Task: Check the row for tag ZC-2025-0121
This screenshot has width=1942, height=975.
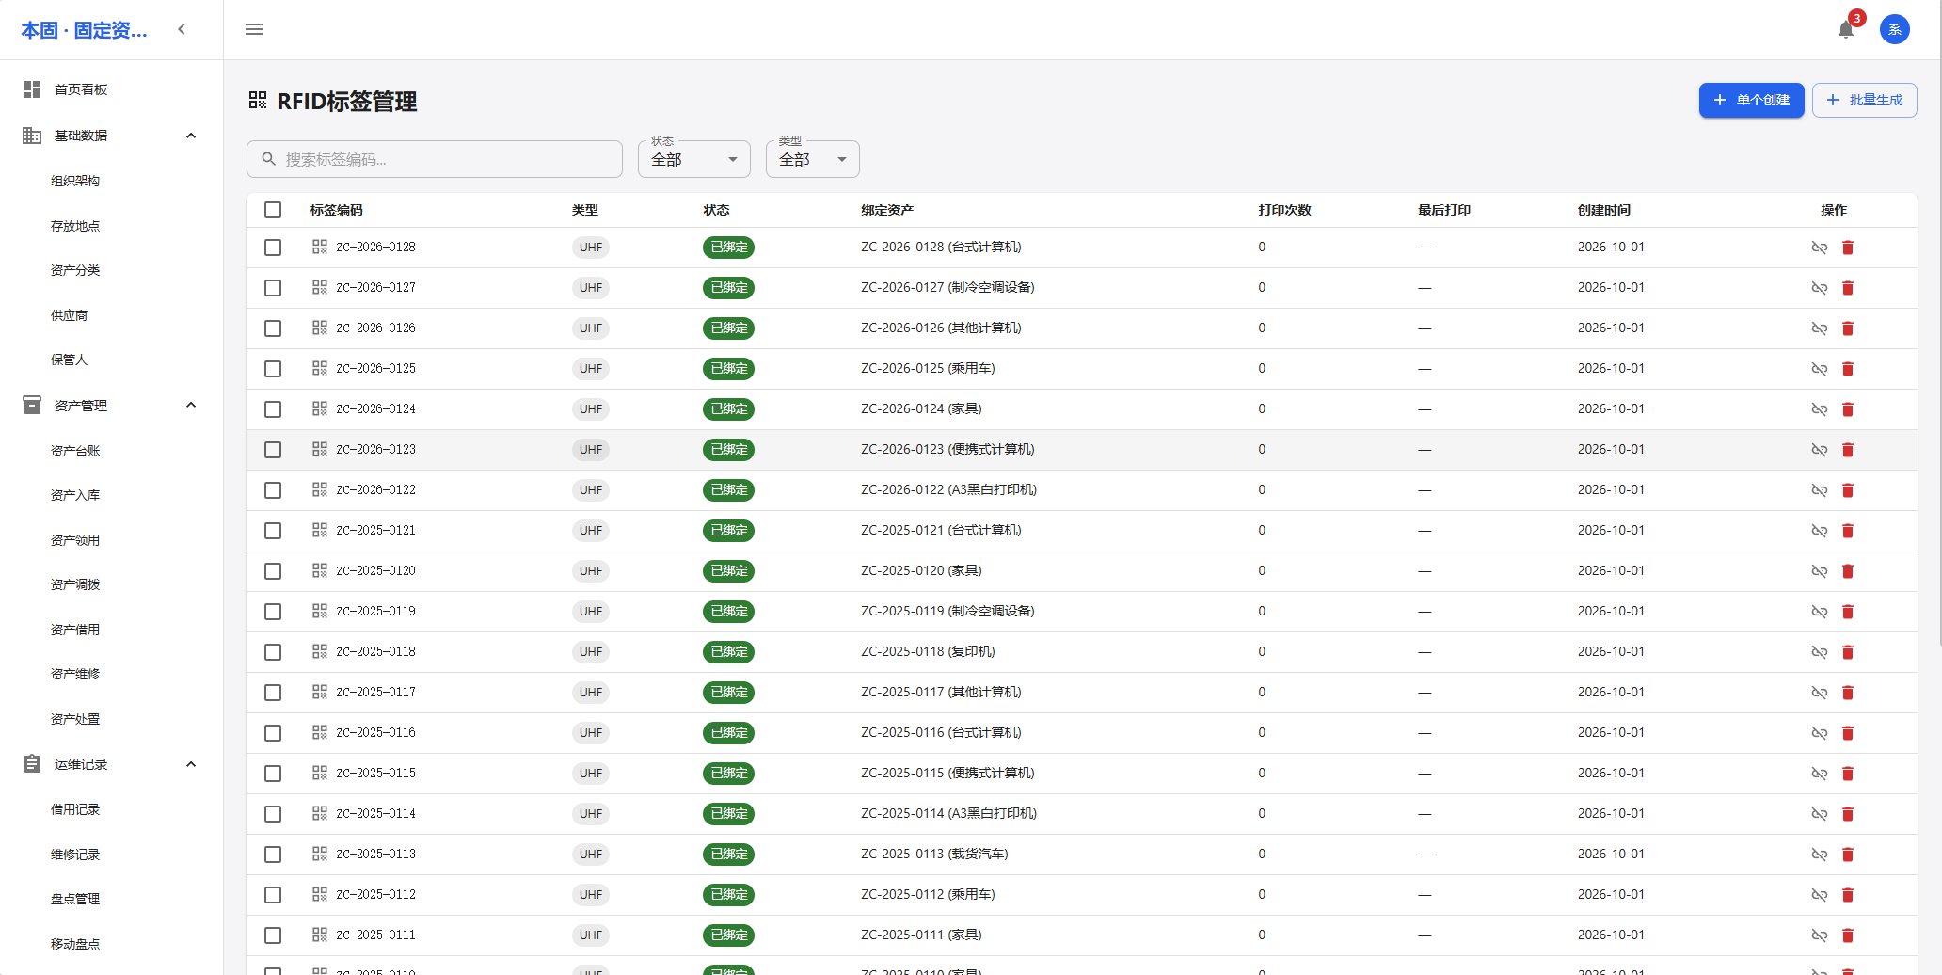Action: 273,531
